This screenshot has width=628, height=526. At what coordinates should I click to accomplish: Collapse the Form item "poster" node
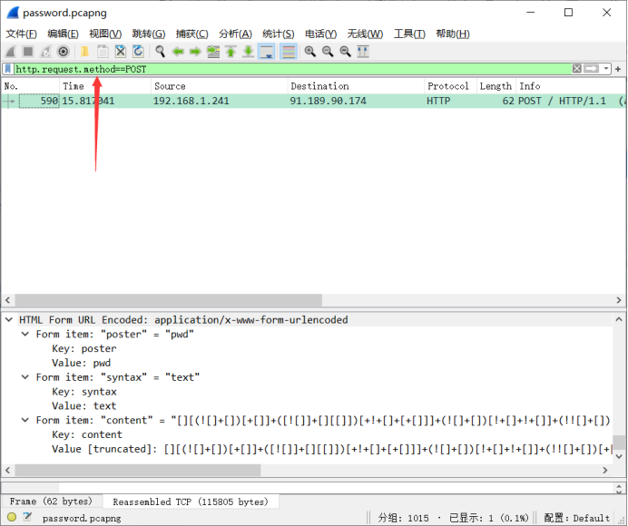click(x=25, y=334)
